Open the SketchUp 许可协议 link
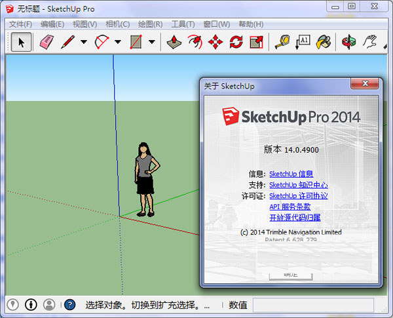 click(x=298, y=195)
